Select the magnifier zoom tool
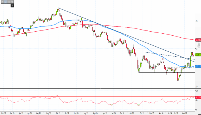The width and height of the screenshot is (201, 115). [11, 2]
